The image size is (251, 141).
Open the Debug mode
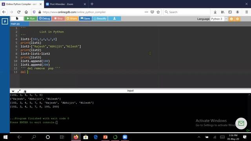tap(44, 18)
